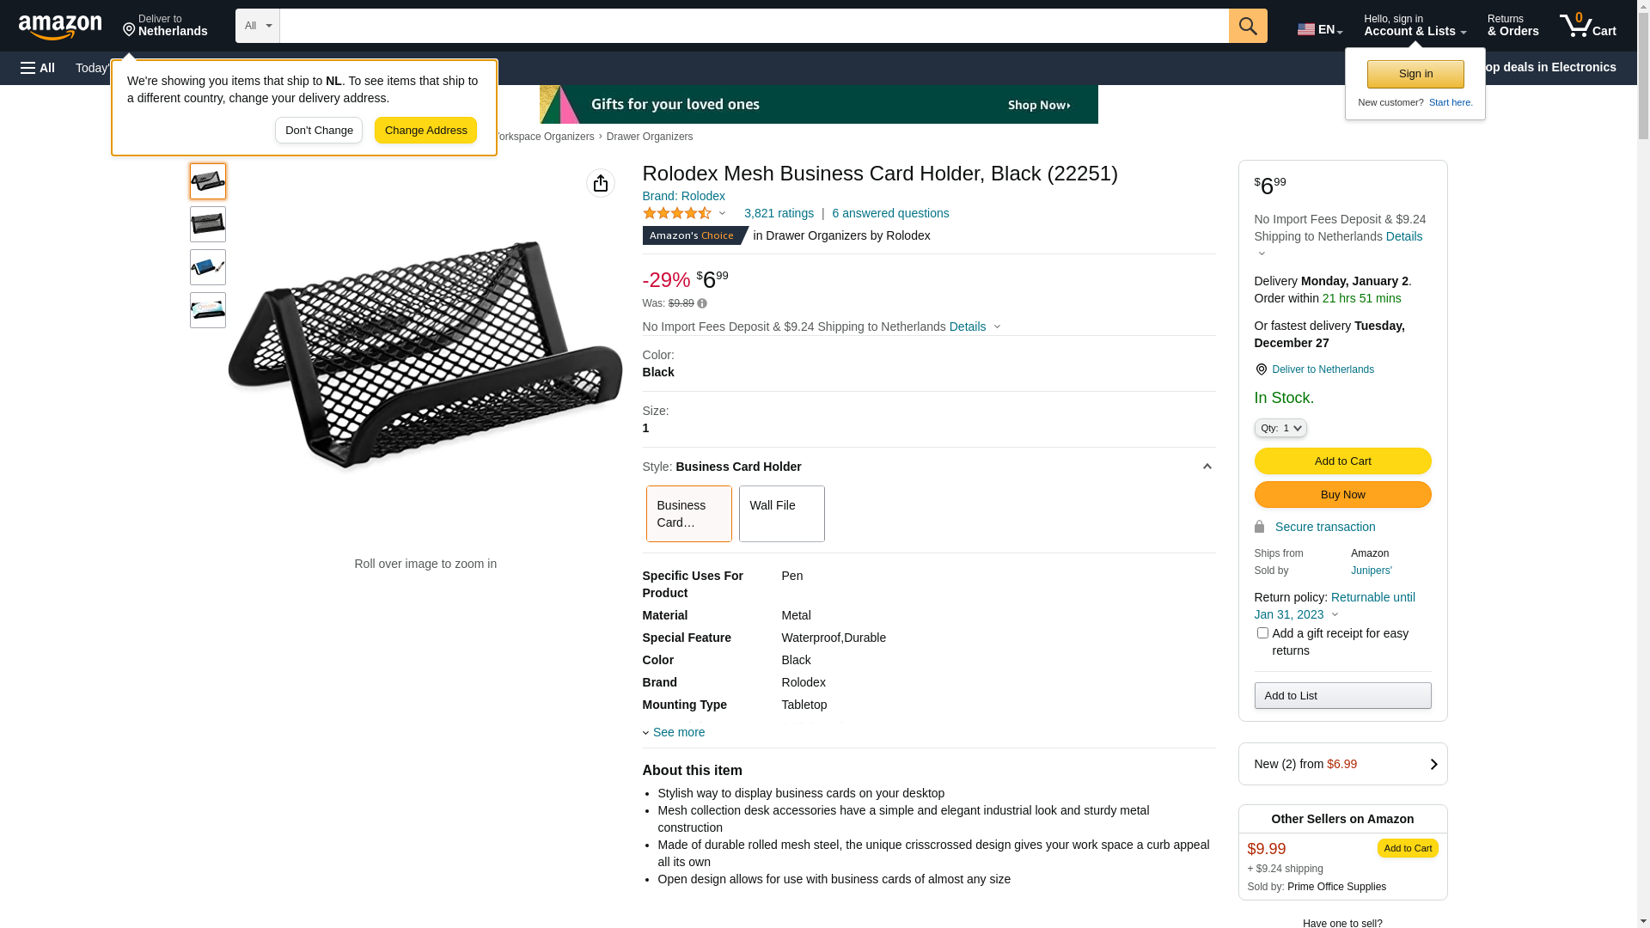Collapse the Style options chevron

pos(1207,467)
